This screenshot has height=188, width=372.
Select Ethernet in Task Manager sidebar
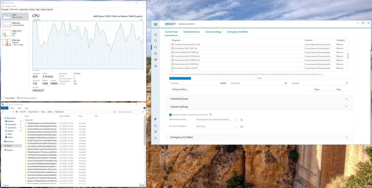point(15,42)
